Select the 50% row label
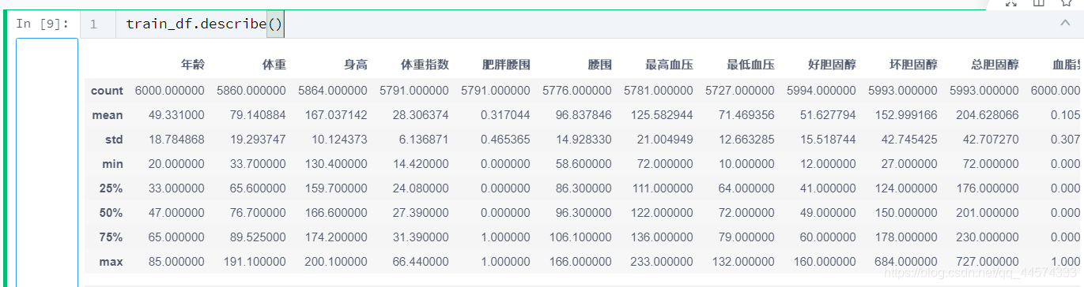 [111, 213]
